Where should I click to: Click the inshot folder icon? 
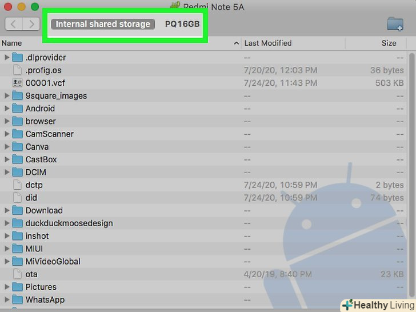click(x=18, y=236)
